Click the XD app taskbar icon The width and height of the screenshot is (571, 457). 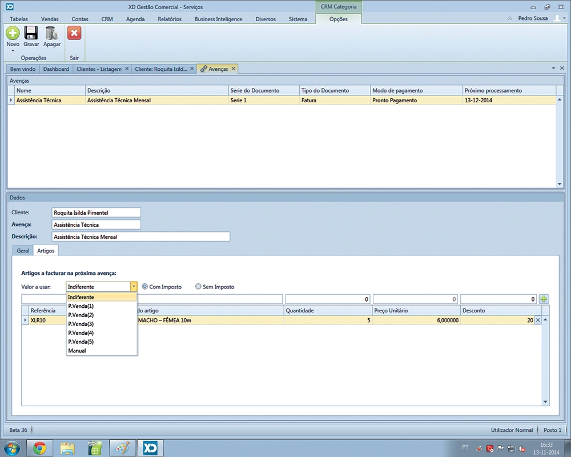pos(150,447)
